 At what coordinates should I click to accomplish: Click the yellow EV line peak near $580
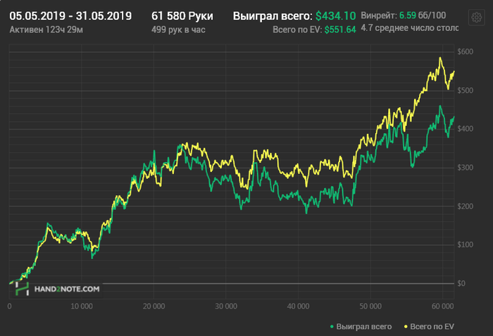tap(440, 58)
